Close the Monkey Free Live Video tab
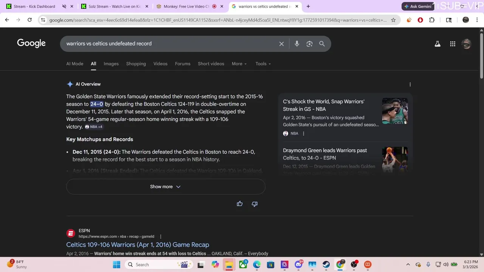 click(222, 6)
